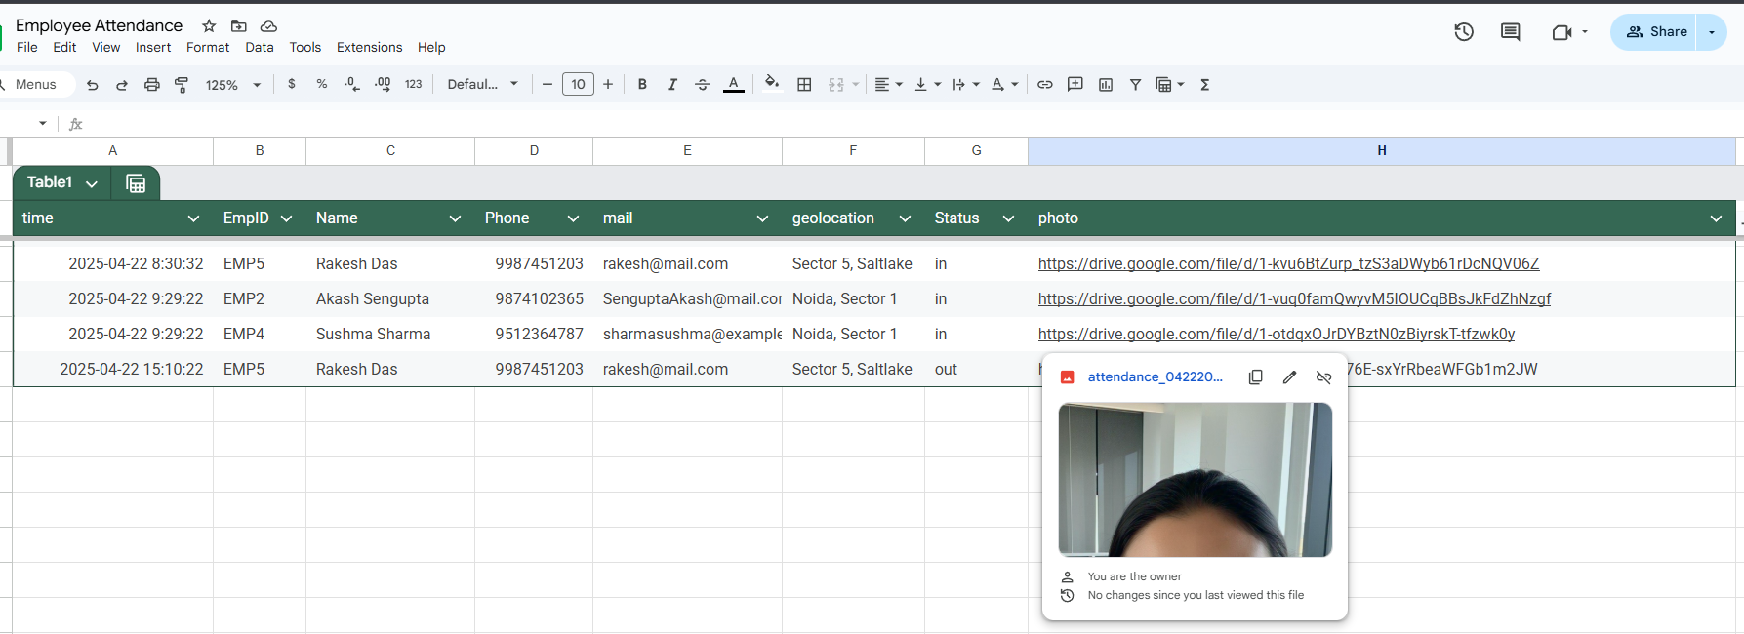Click the version history clock icon
Viewport: 1744px width, 634px height.
pyautogui.click(x=1463, y=32)
